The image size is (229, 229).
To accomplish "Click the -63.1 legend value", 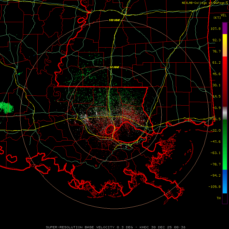I will pos(216,153).
